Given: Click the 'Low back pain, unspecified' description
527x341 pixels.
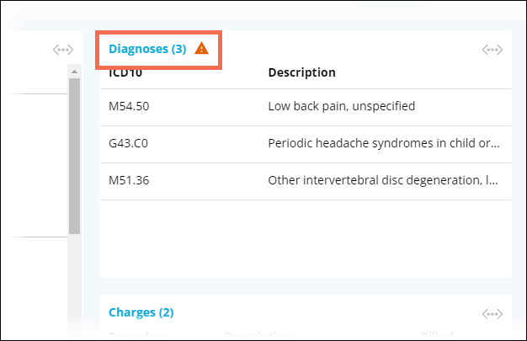Looking at the screenshot, I should pyautogui.click(x=341, y=107).
